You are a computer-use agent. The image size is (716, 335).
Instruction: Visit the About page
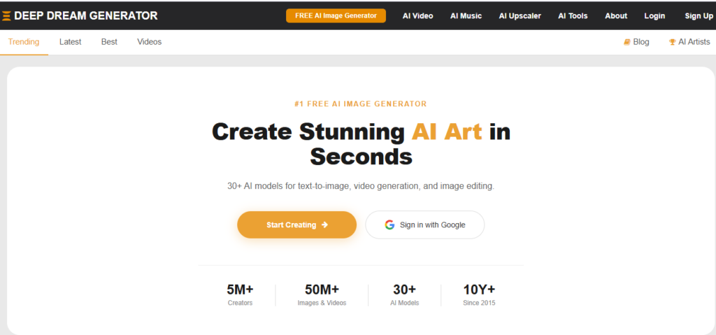pyautogui.click(x=616, y=16)
